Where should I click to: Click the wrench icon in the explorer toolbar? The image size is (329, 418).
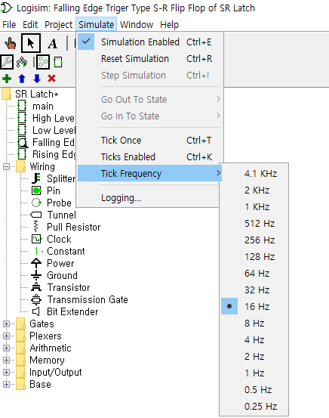coord(7,62)
